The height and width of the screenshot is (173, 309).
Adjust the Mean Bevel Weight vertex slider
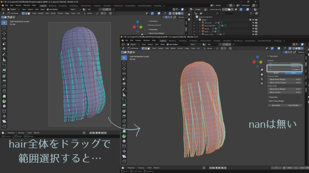point(285,79)
